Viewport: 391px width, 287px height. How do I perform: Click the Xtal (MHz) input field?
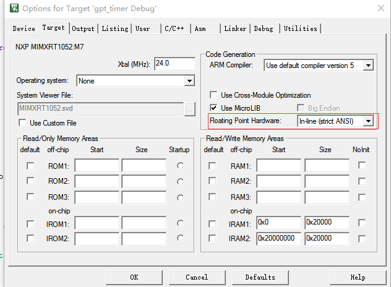click(174, 64)
